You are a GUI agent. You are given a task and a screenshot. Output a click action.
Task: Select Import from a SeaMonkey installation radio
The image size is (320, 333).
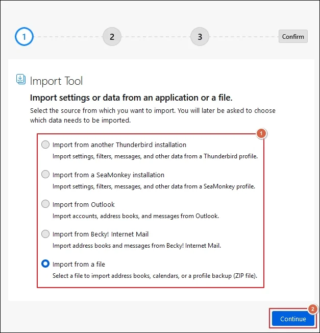[x=45, y=174]
